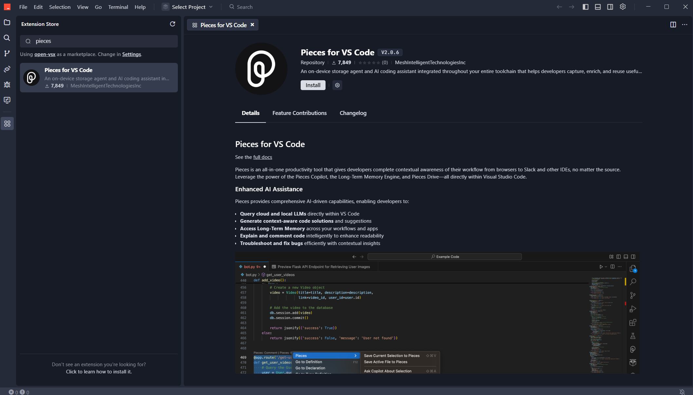
Task: Click the V2.0.6 version badge
Action: click(x=390, y=52)
